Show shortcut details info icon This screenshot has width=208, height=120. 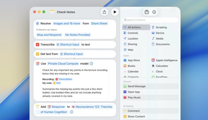pyautogui.click(x=154, y=12)
